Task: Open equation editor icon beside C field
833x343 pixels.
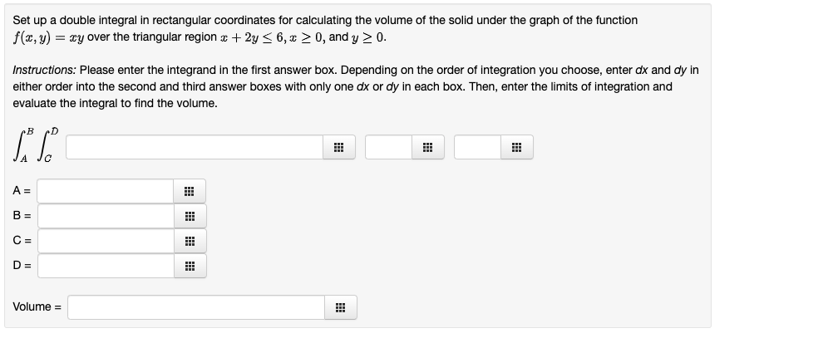Action: pos(190,241)
